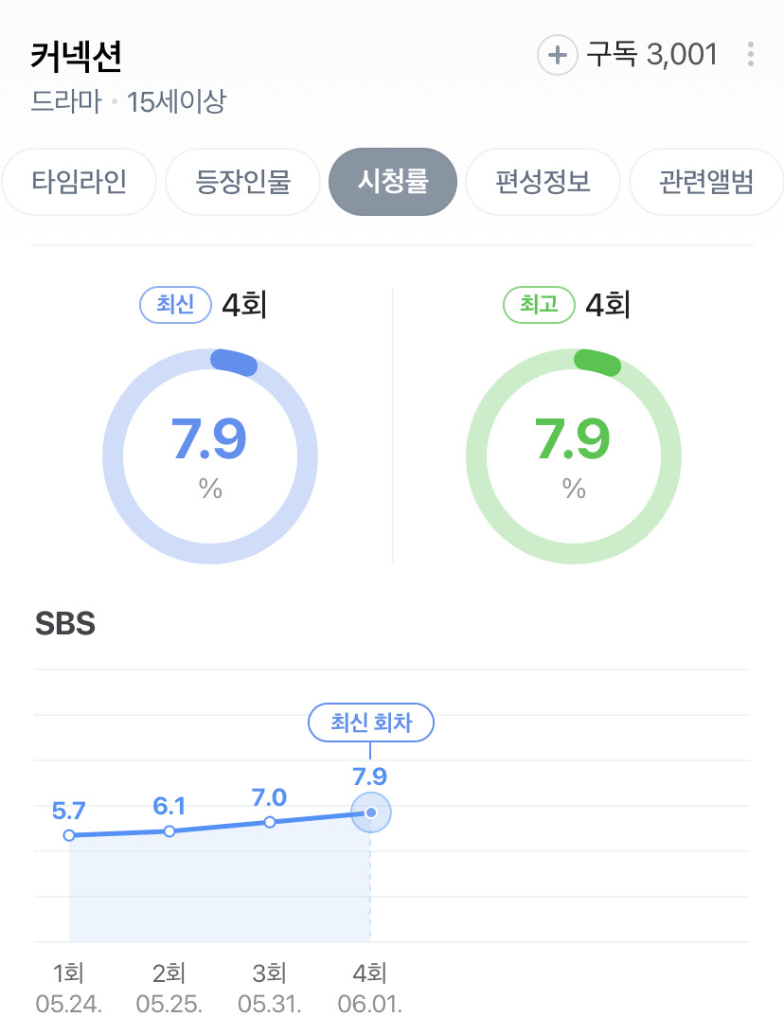Click the 커넥션 drama title
Viewport: 784px width, 1035px height.
[x=76, y=56]
